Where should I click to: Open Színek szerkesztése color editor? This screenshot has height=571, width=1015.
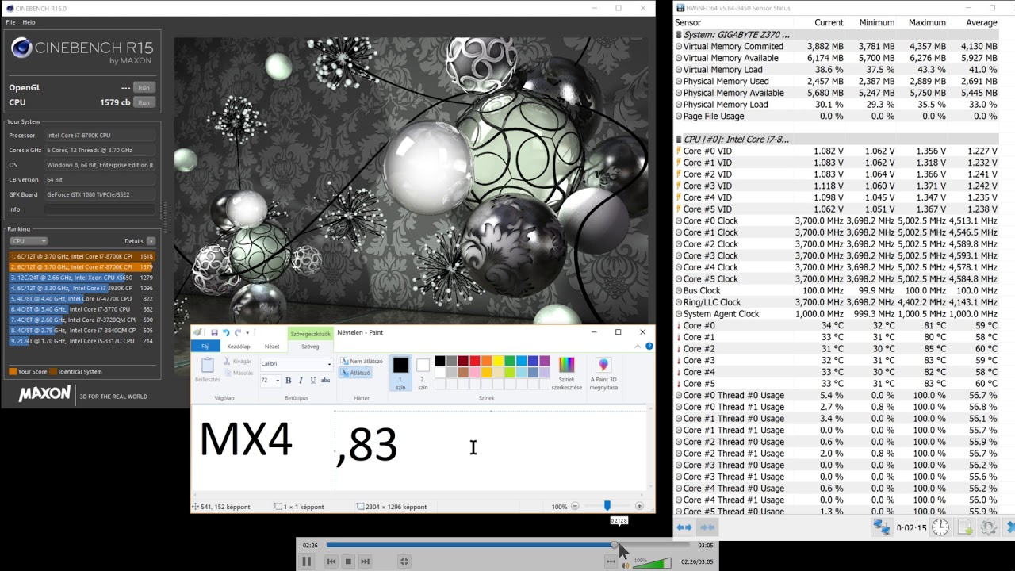[x=566, y=374]
